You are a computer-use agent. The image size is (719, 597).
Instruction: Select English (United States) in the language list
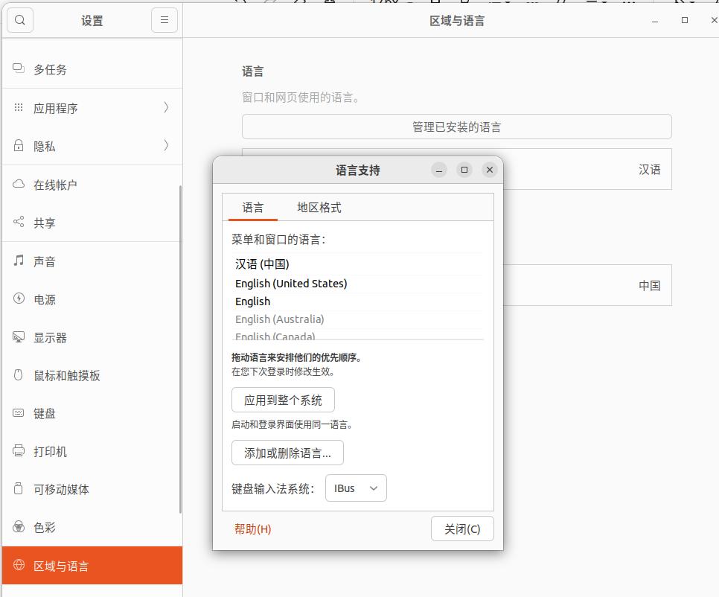coord(291,283)
